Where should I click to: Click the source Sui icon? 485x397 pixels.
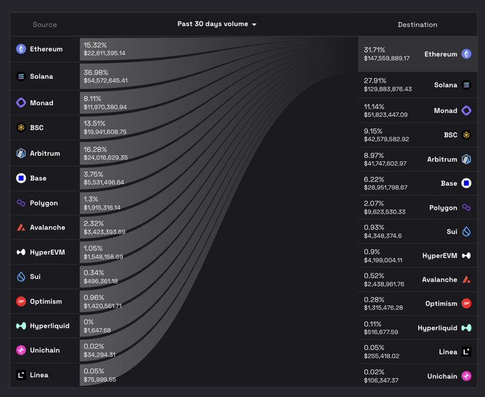click(x=21, y=276)
